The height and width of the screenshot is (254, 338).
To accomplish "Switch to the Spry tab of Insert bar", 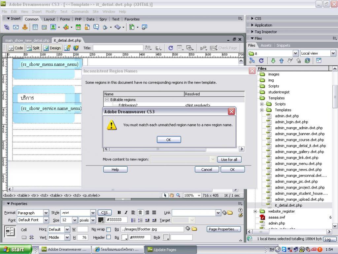I will click(x=103, y=19).
